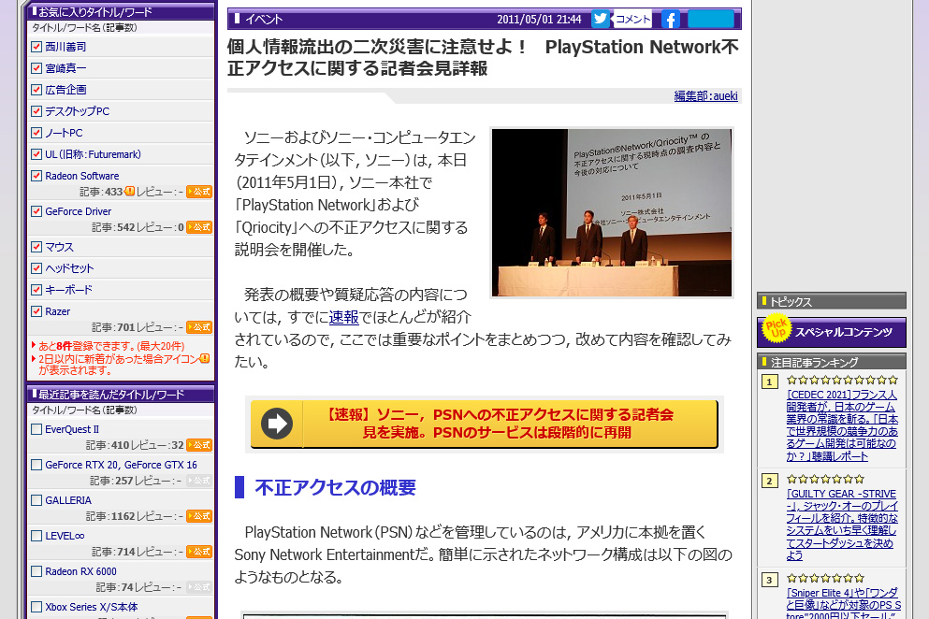Open the ヘッドセット link
This screenshot has width=929, height=619.
pyautogui.click(x=70, y=268)
